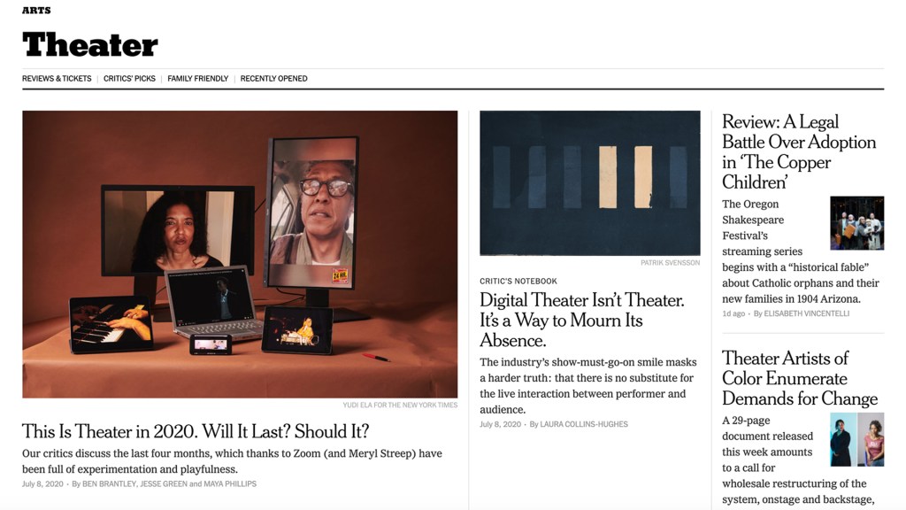View author Jesse Green
The image size is (906, 510).
[x=164, y=483]
